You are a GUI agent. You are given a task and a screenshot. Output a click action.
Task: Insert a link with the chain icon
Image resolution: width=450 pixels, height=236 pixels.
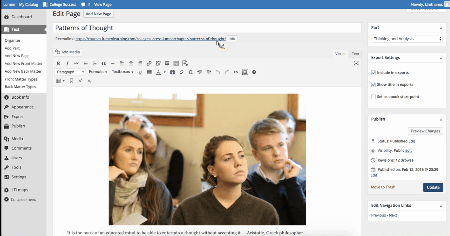pyautogui.click(x=149, y=64)
